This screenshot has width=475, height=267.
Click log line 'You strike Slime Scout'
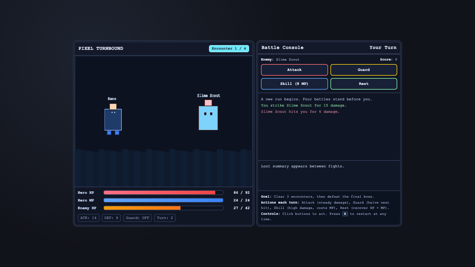click(304, 106)
